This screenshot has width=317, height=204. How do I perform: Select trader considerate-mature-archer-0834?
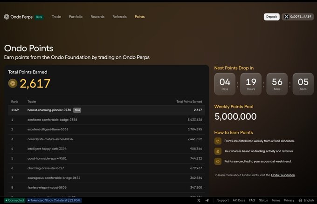pos(50,139)
